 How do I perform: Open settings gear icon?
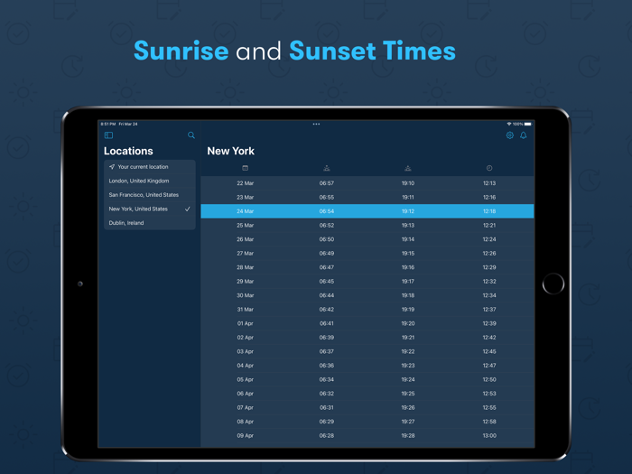coord(510,135)
